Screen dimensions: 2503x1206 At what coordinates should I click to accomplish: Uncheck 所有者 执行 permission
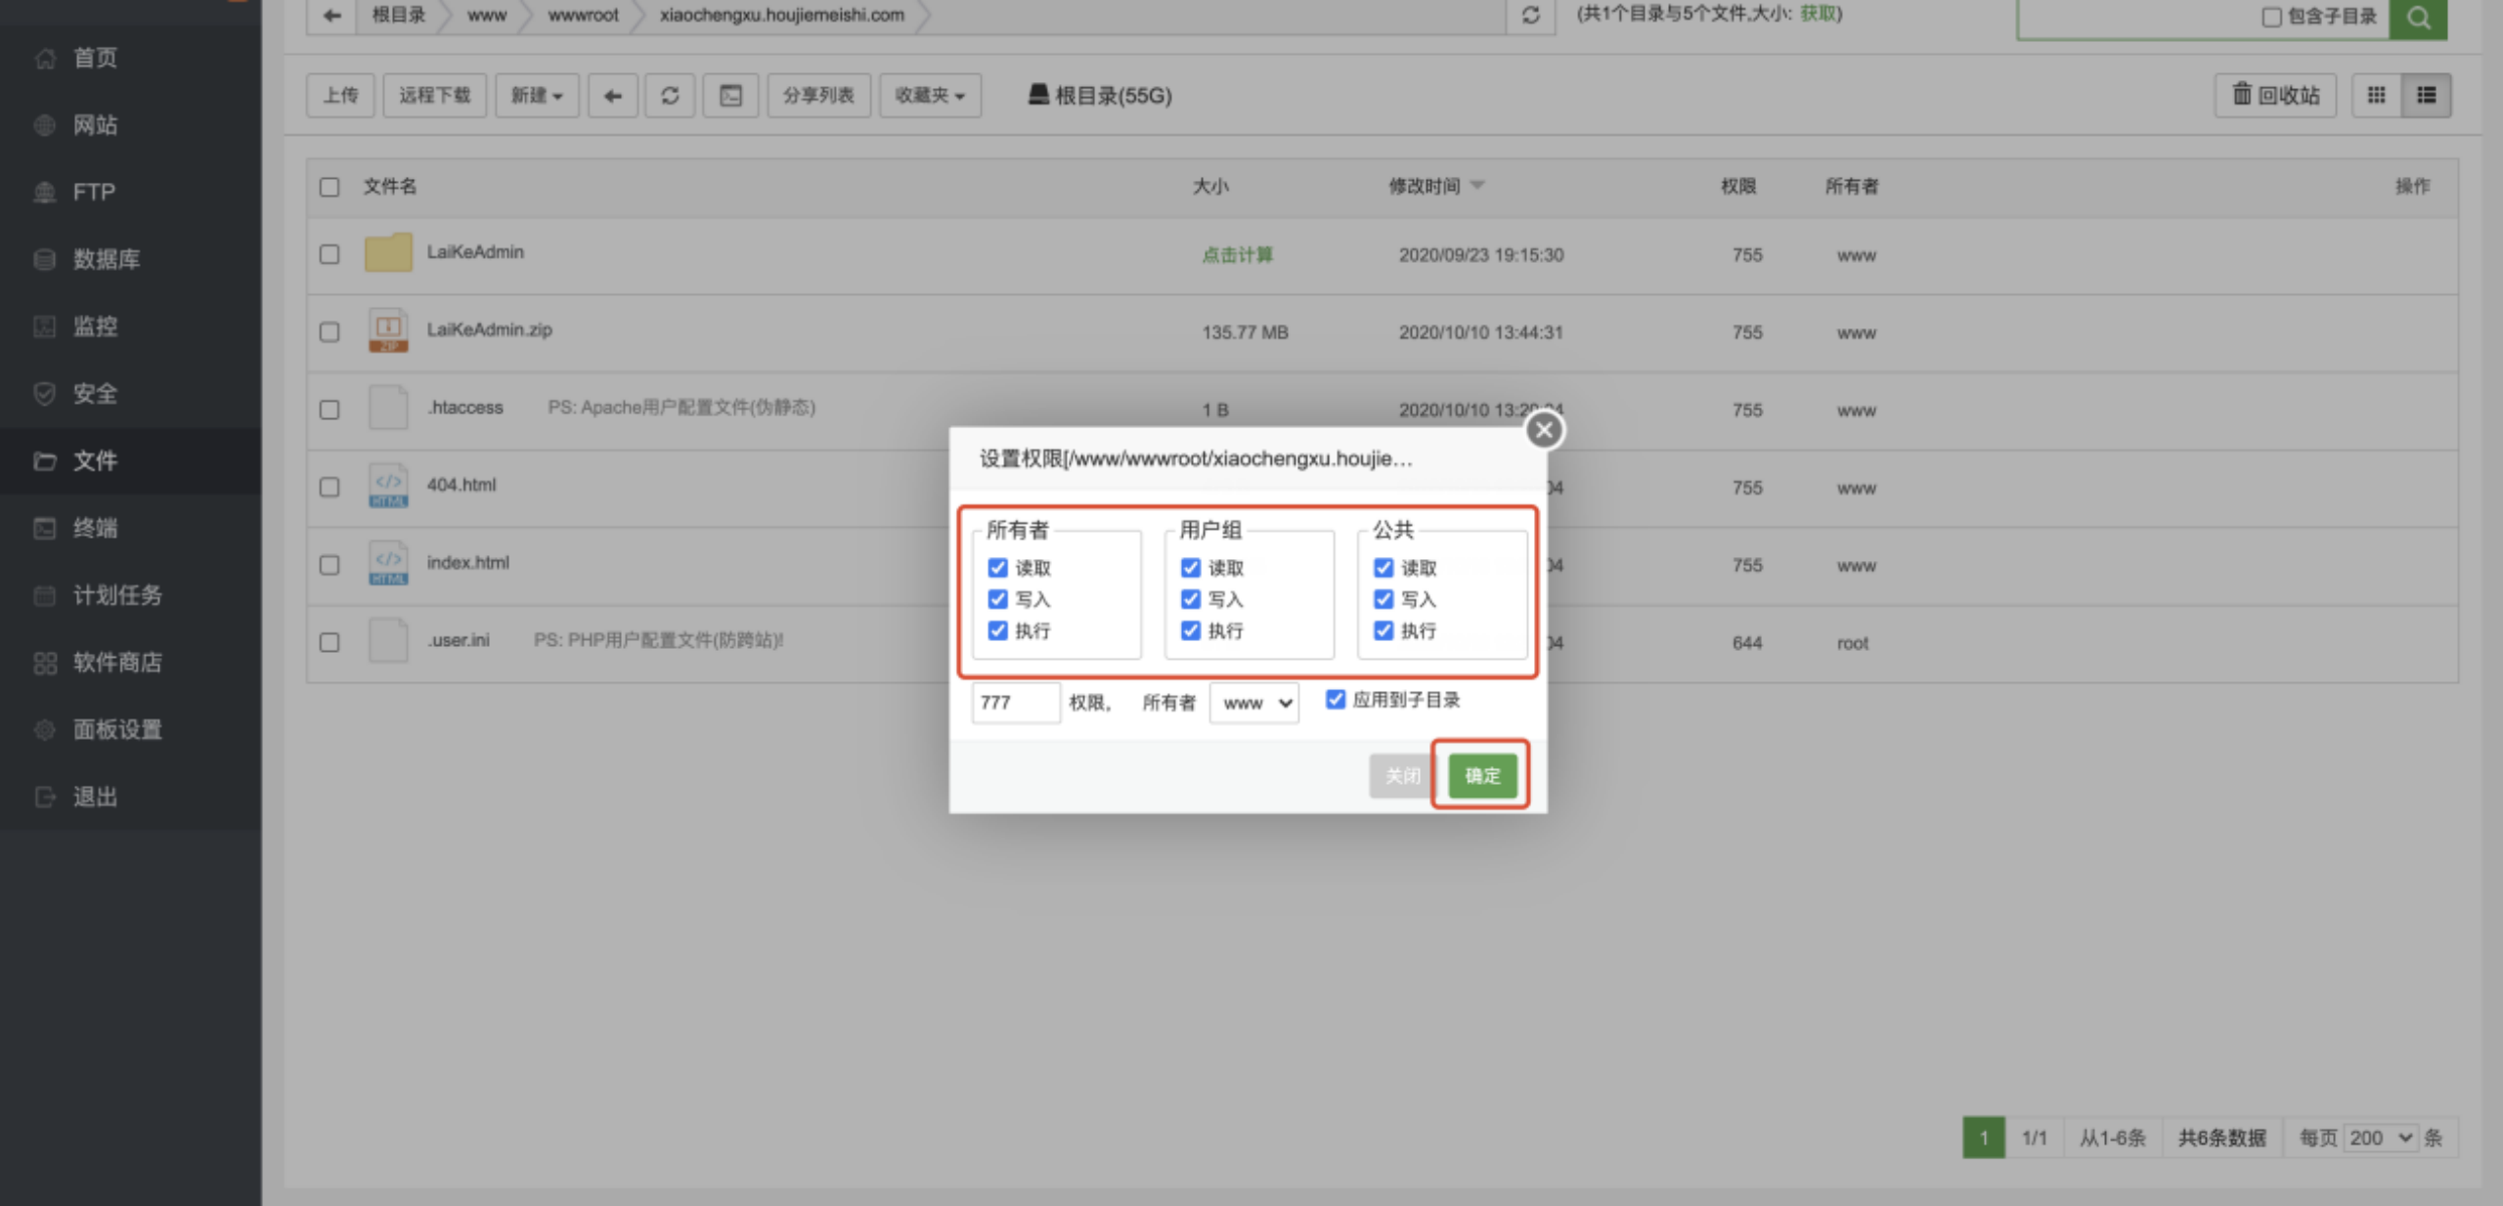(997, 630)
